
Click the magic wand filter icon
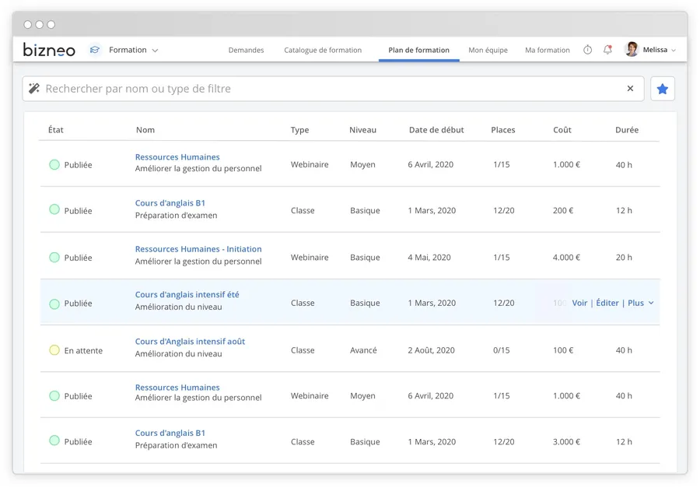[x=34, y=89]
